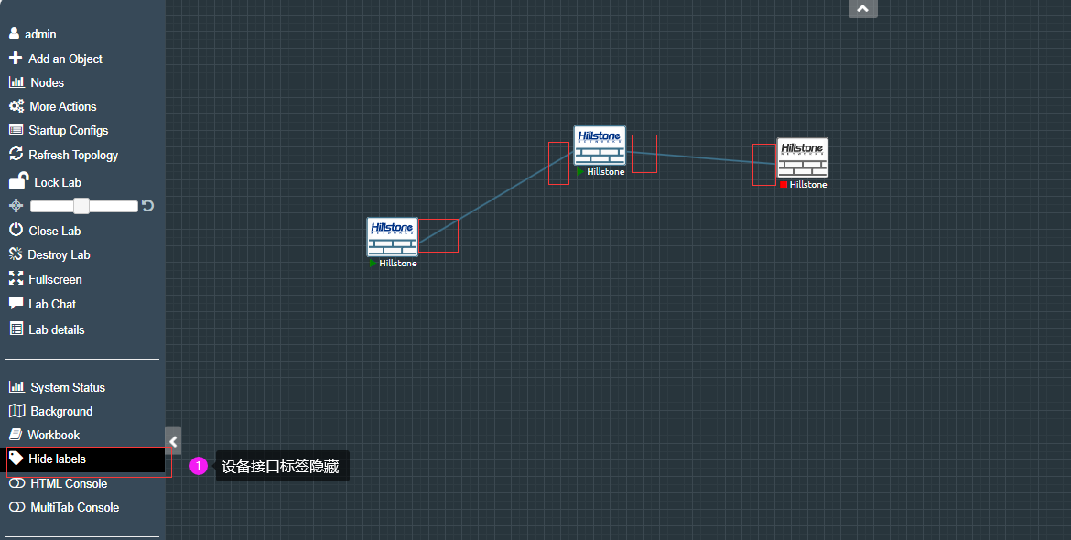Reset zoom with the circular arrow icon
This screenshot has height=540, width=1071.
click(x=147, y=206)
